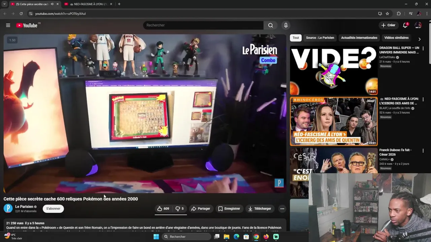Click the Créer button

pos(388,25)
